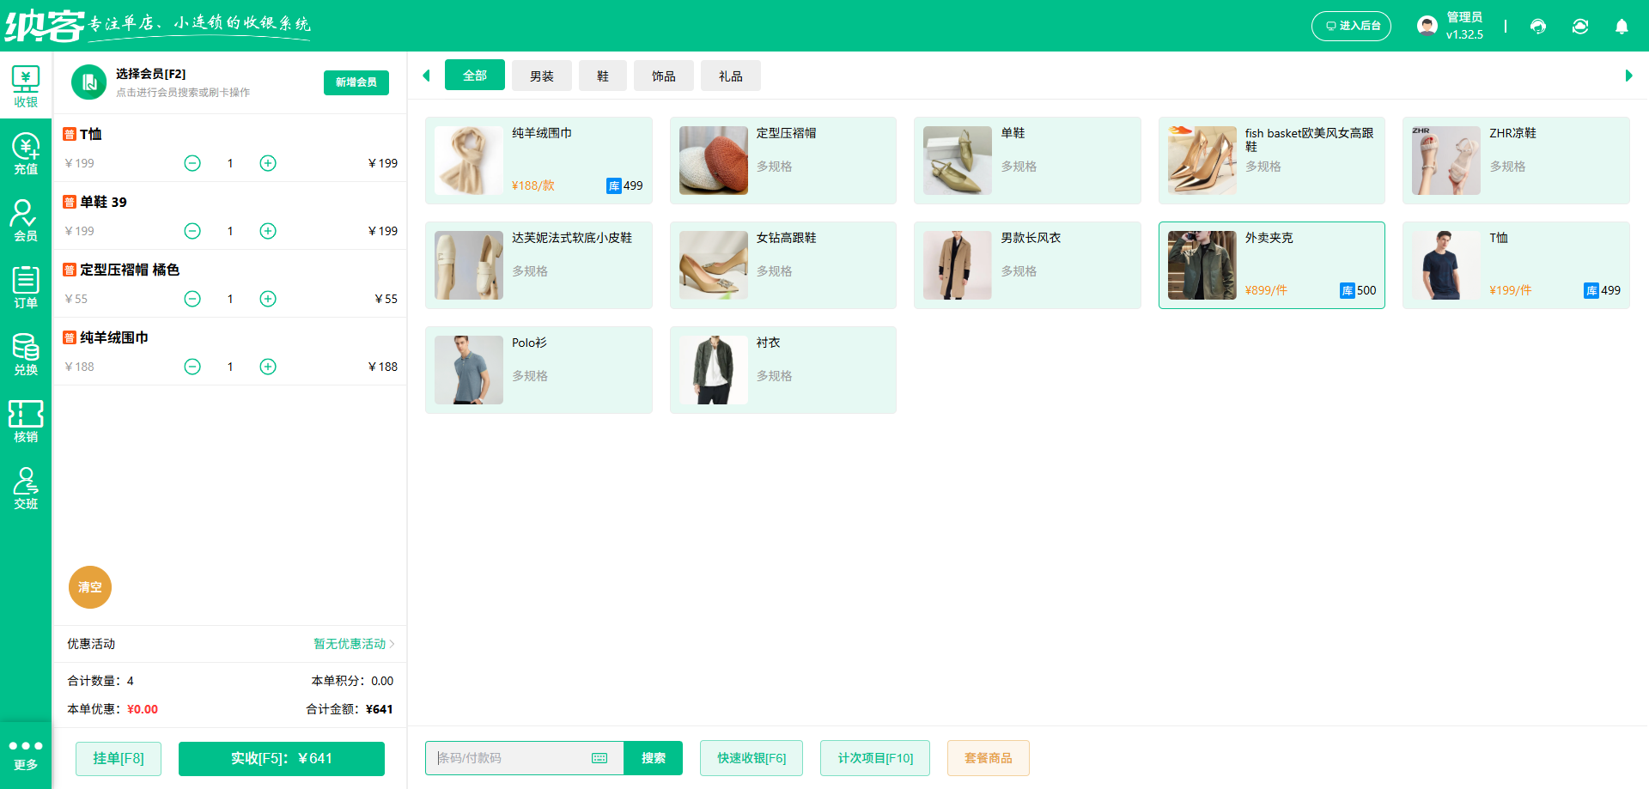The height and width of the screenshot is (789, 1649).
Task: Click the 新增会员 add member button
Action: (356, 82)
